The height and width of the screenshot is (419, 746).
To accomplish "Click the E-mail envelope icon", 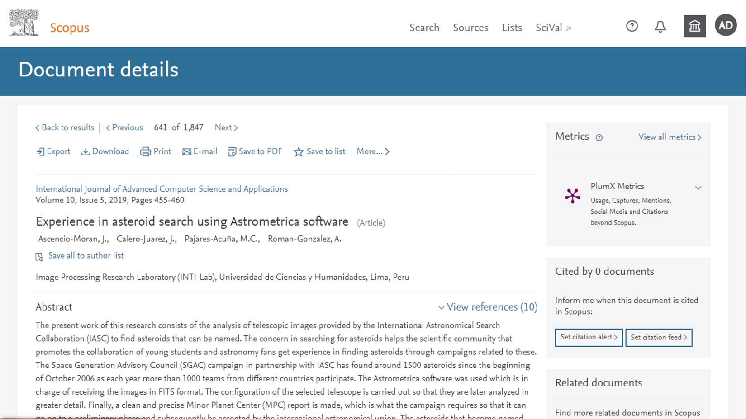I will [x=187, y=152].
